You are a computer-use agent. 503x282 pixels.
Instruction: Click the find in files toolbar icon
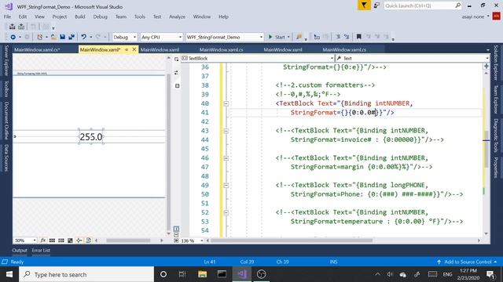coord(299,37)
